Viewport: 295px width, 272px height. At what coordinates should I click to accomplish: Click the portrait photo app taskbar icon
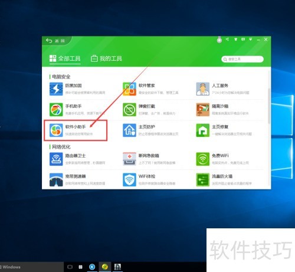click(x=117, y=267)
